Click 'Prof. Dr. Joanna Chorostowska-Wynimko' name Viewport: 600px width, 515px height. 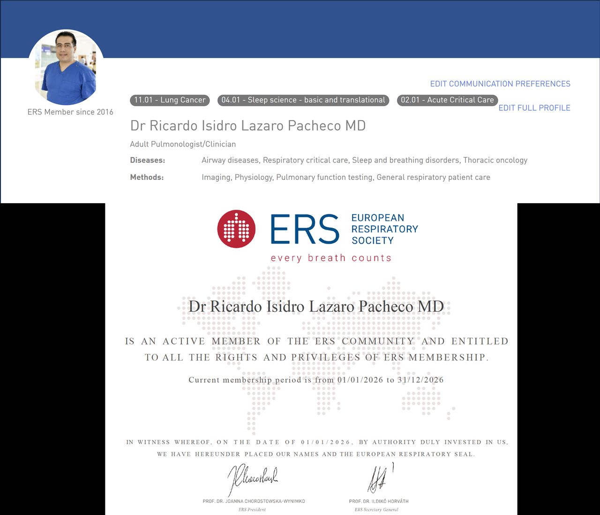pos(254,501)
